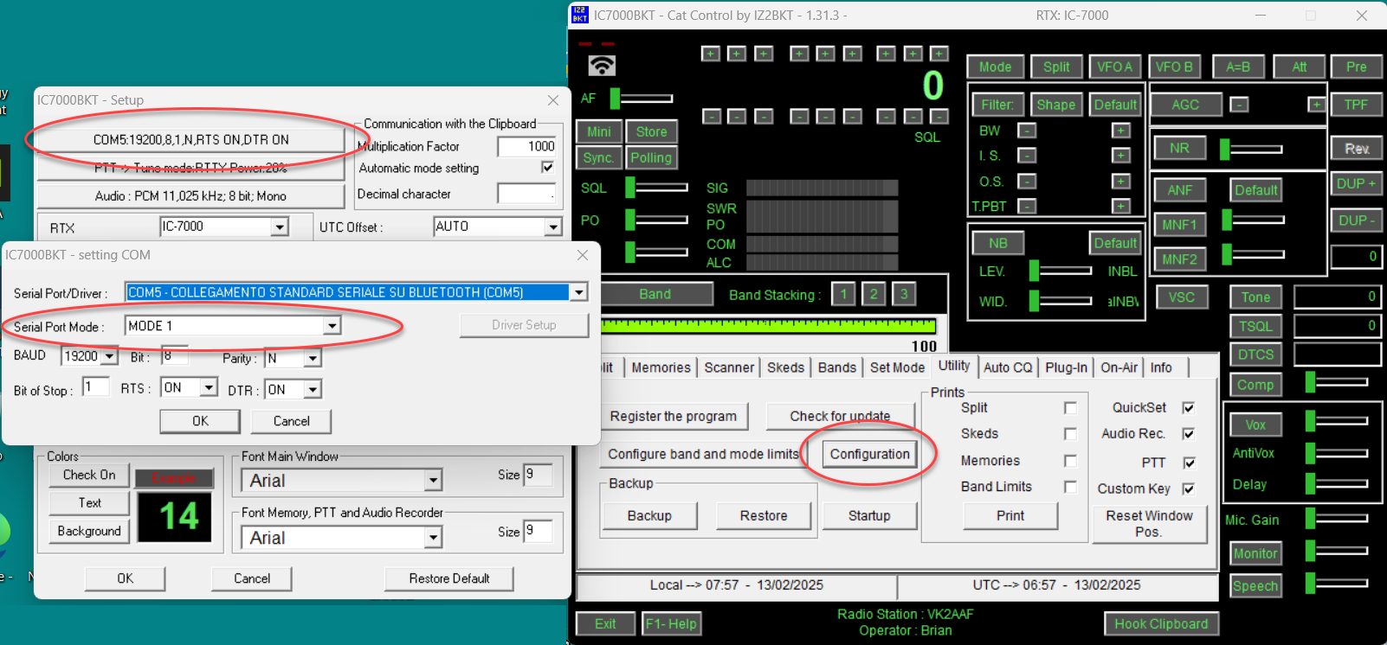Toggle Audio Rec. checkbox

click(x=1189, y=434)
